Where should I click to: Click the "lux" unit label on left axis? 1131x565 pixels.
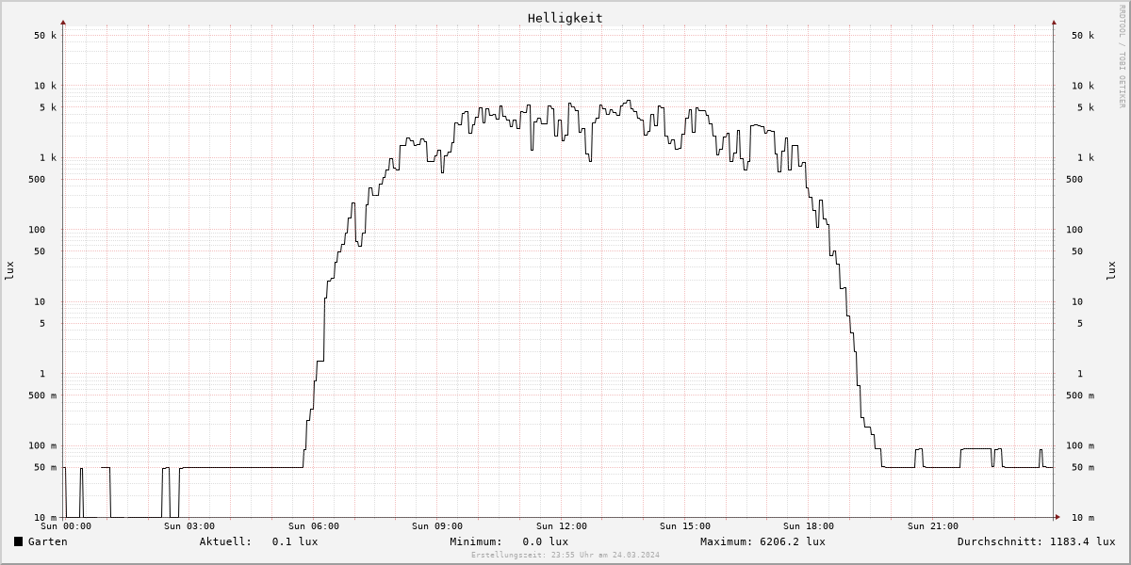9,270
